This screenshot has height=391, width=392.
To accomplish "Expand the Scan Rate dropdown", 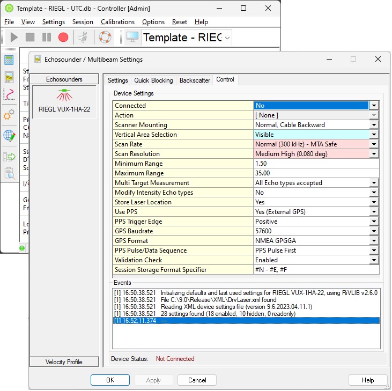I will click(x=374, y=144).
